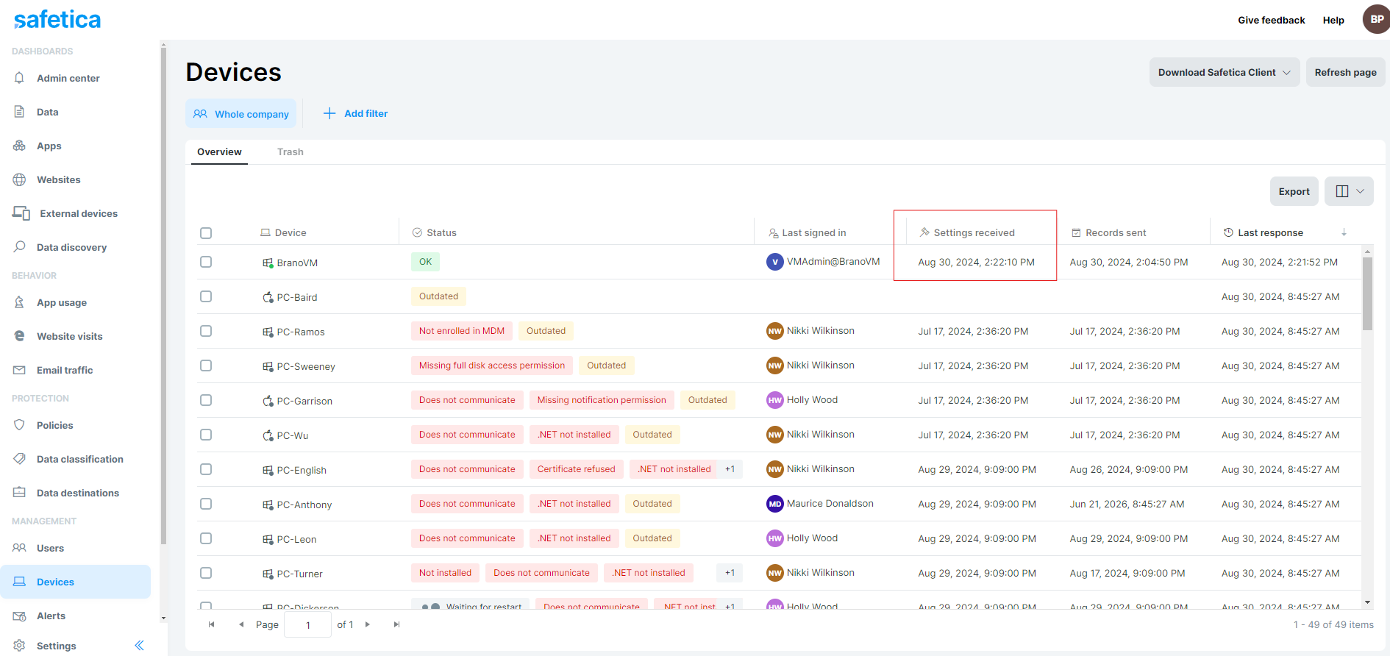1390x656 pixels.
Task: Open the PC-Leon device row
Action: 780,538
